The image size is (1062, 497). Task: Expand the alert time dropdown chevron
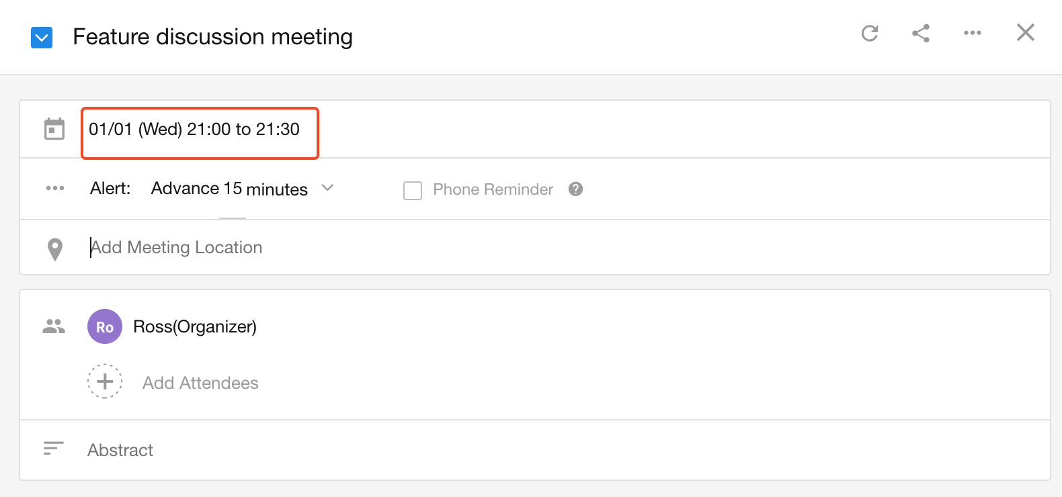click(x=327, y=188)
